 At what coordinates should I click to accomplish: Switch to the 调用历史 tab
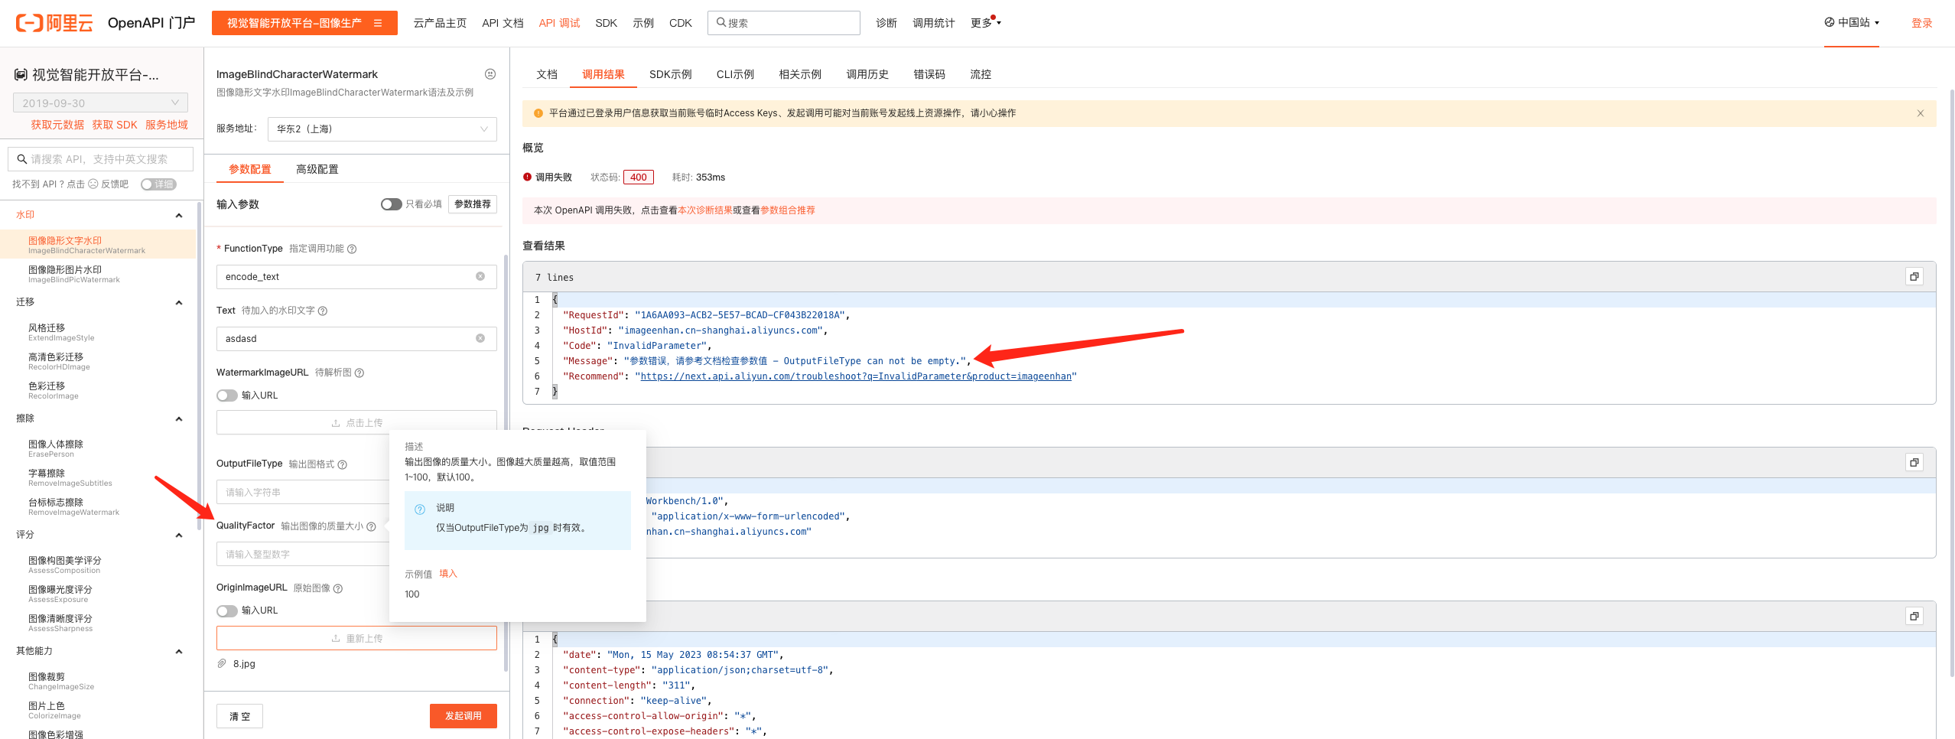867,74
